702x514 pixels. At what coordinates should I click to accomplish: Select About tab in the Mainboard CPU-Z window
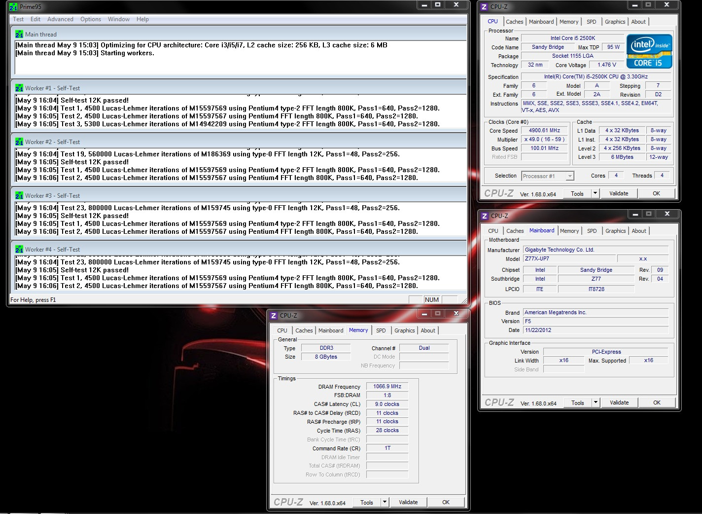click(639, 231)
